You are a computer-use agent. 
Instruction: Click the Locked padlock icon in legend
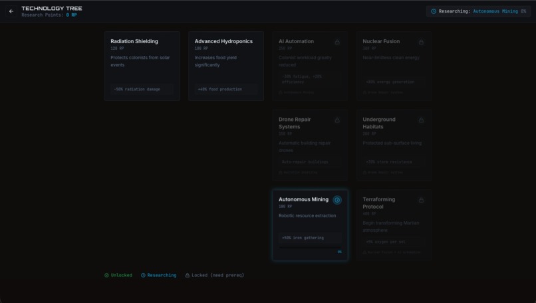tap(188, 275)
